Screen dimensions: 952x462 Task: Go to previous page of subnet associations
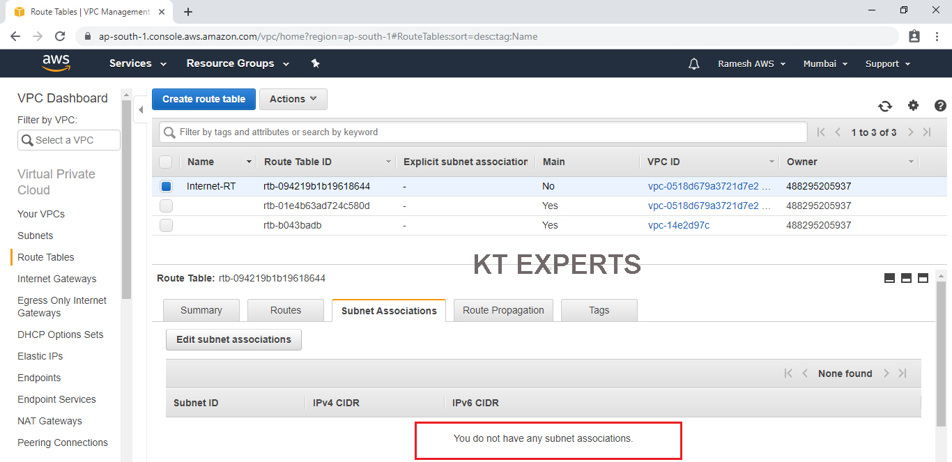tap(805, 374)
